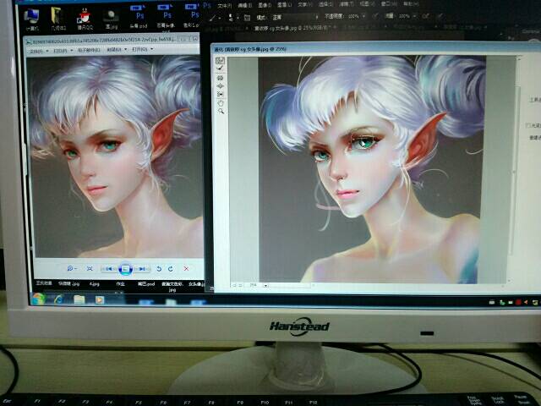Toggle pressure-for-size icon in the options bar

coord(440,16)
